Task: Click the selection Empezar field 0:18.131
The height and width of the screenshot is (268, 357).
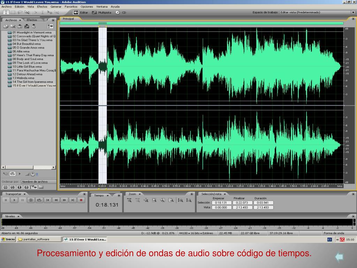Action: tap(221, 203)
